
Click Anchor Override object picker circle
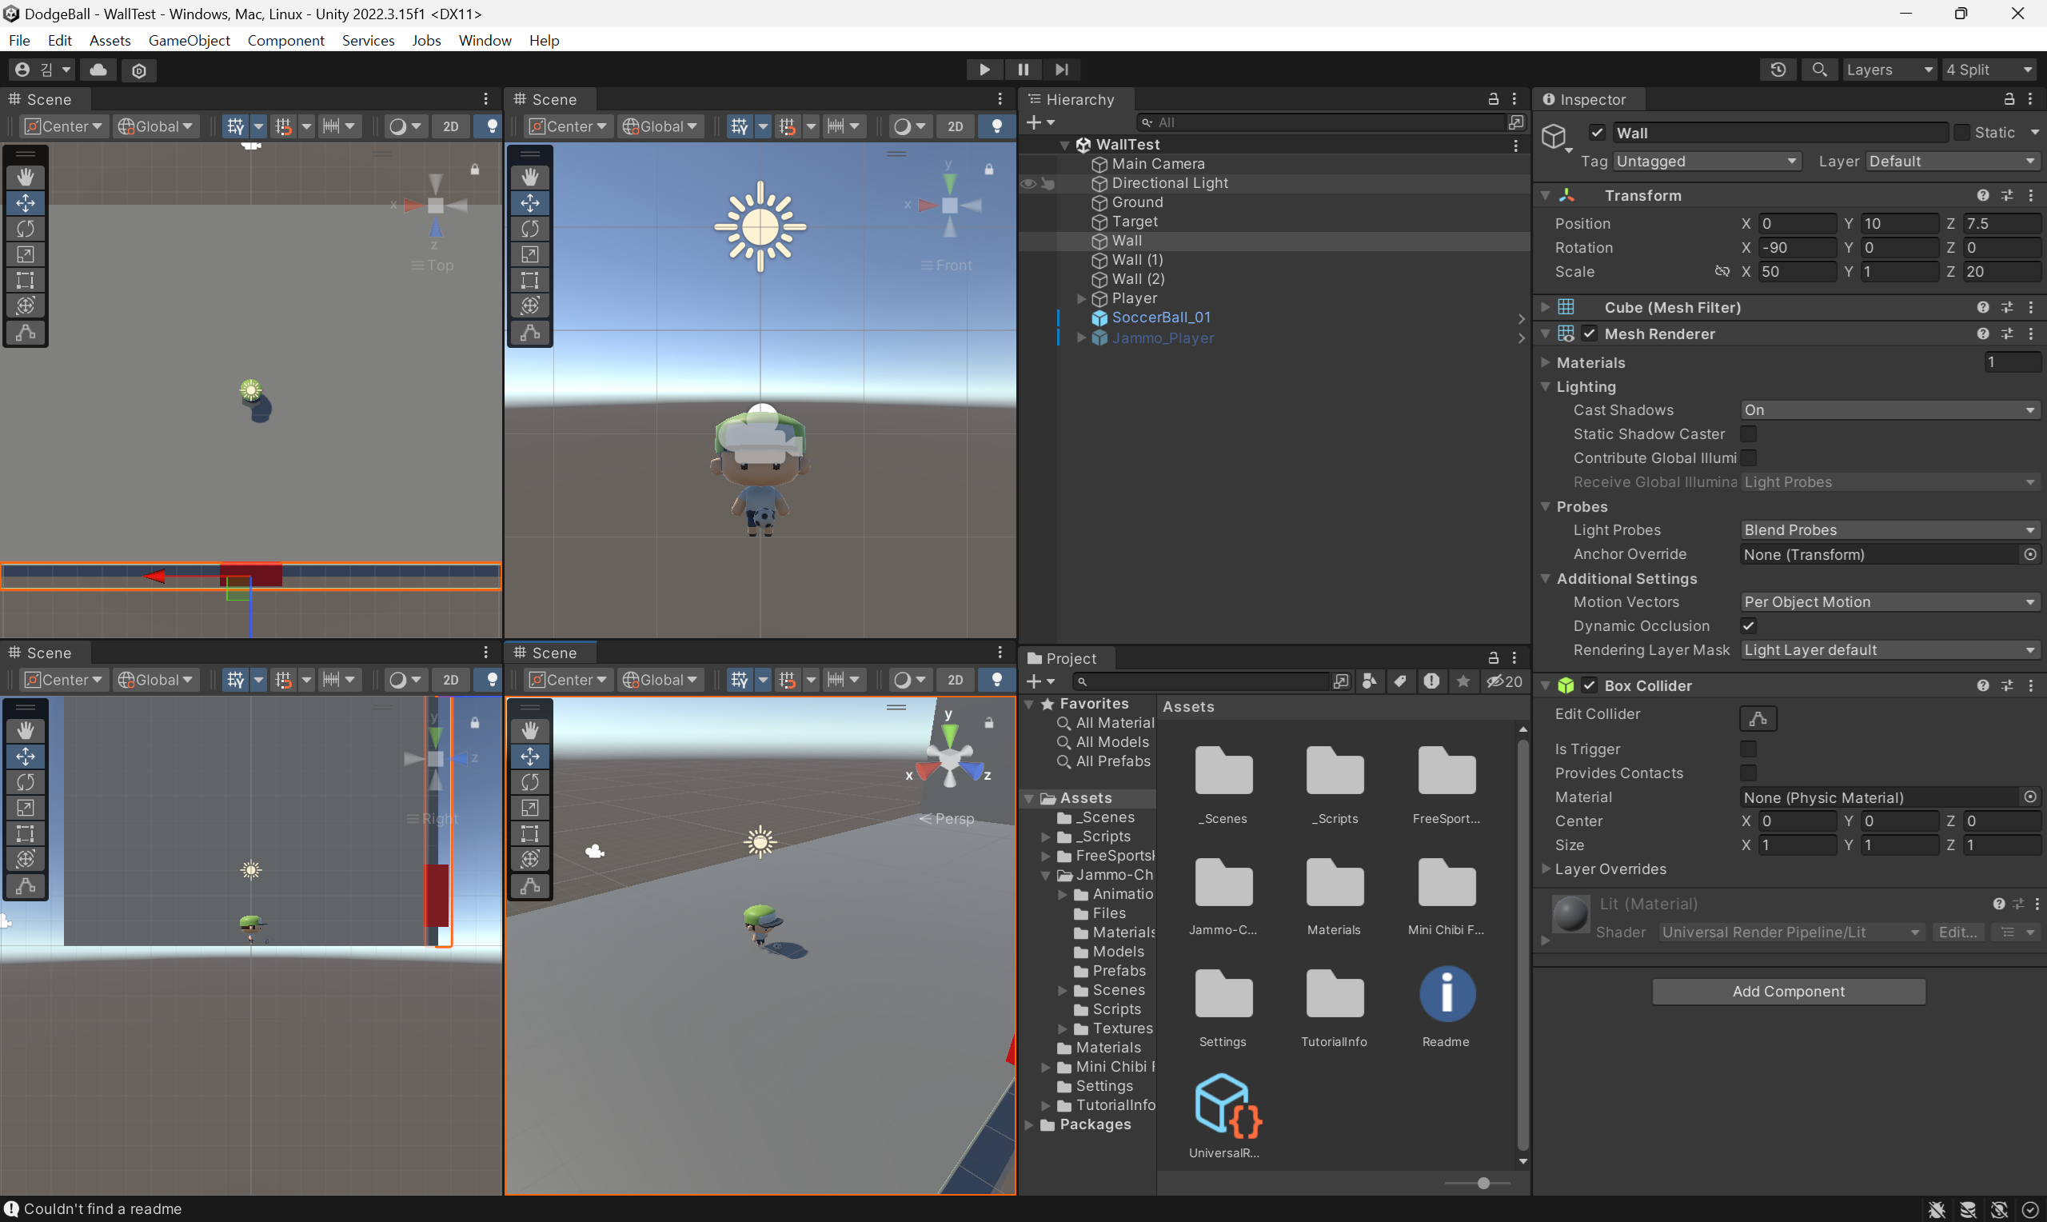pyautogui.click(x=2029, y=554)
